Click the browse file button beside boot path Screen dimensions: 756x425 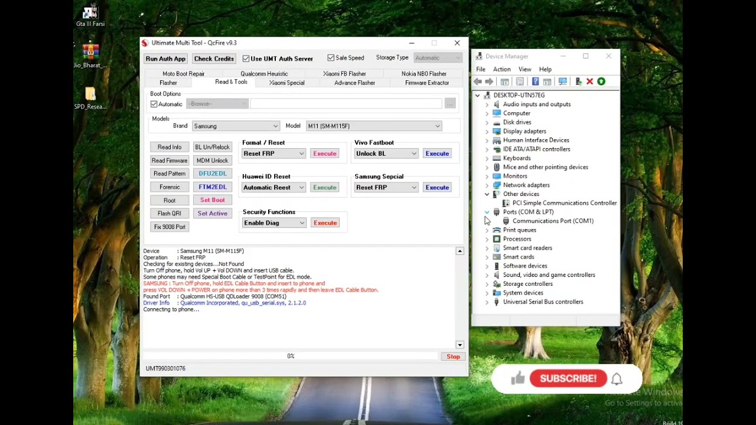pos(450,104)
